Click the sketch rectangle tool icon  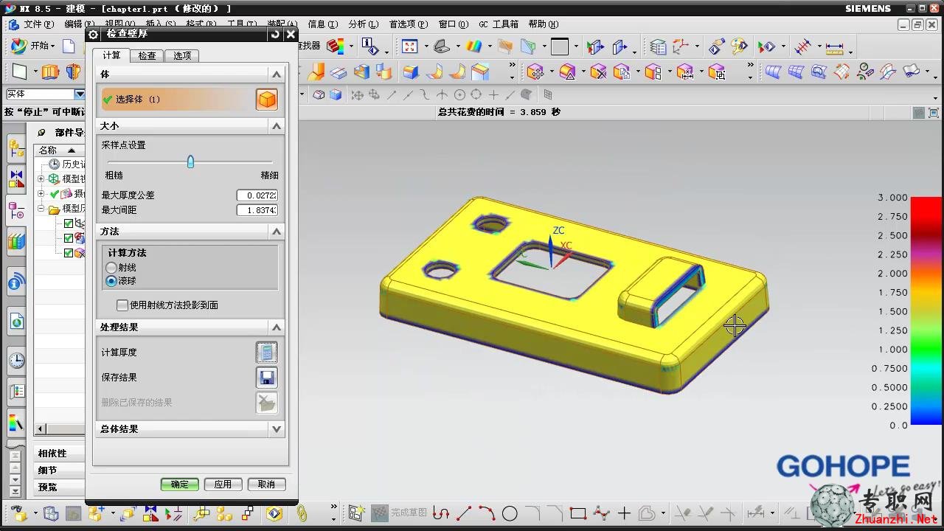[x=578, y=513]
